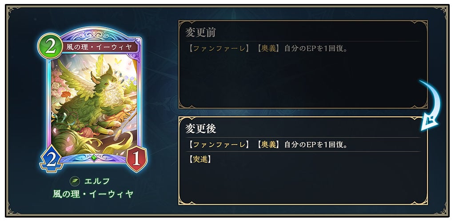Click the blue curved change arrow
Viewport: 455px width, 222px height.
[x=430, y=106]
